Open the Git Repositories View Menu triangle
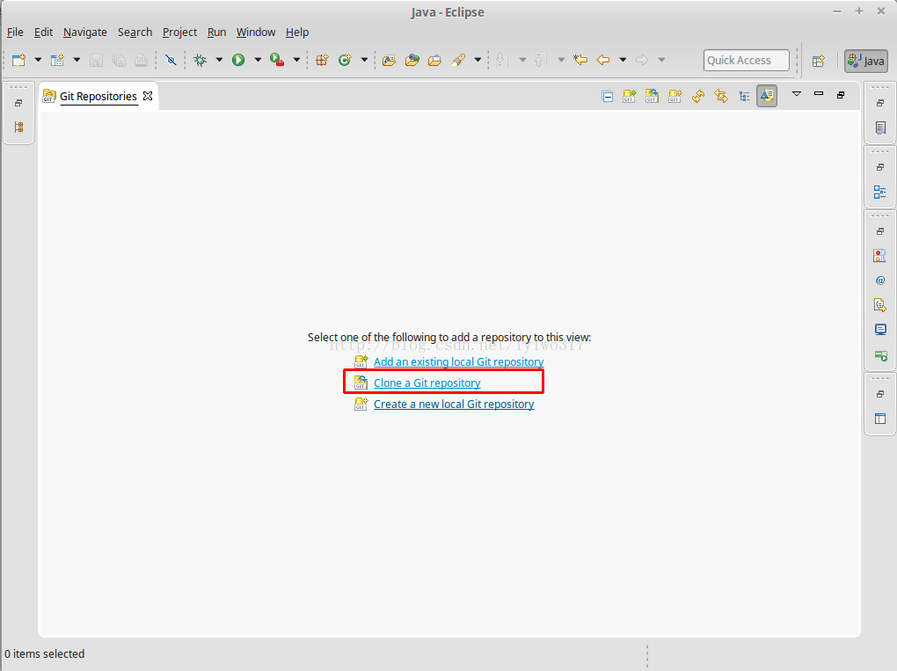 [796, 94]
